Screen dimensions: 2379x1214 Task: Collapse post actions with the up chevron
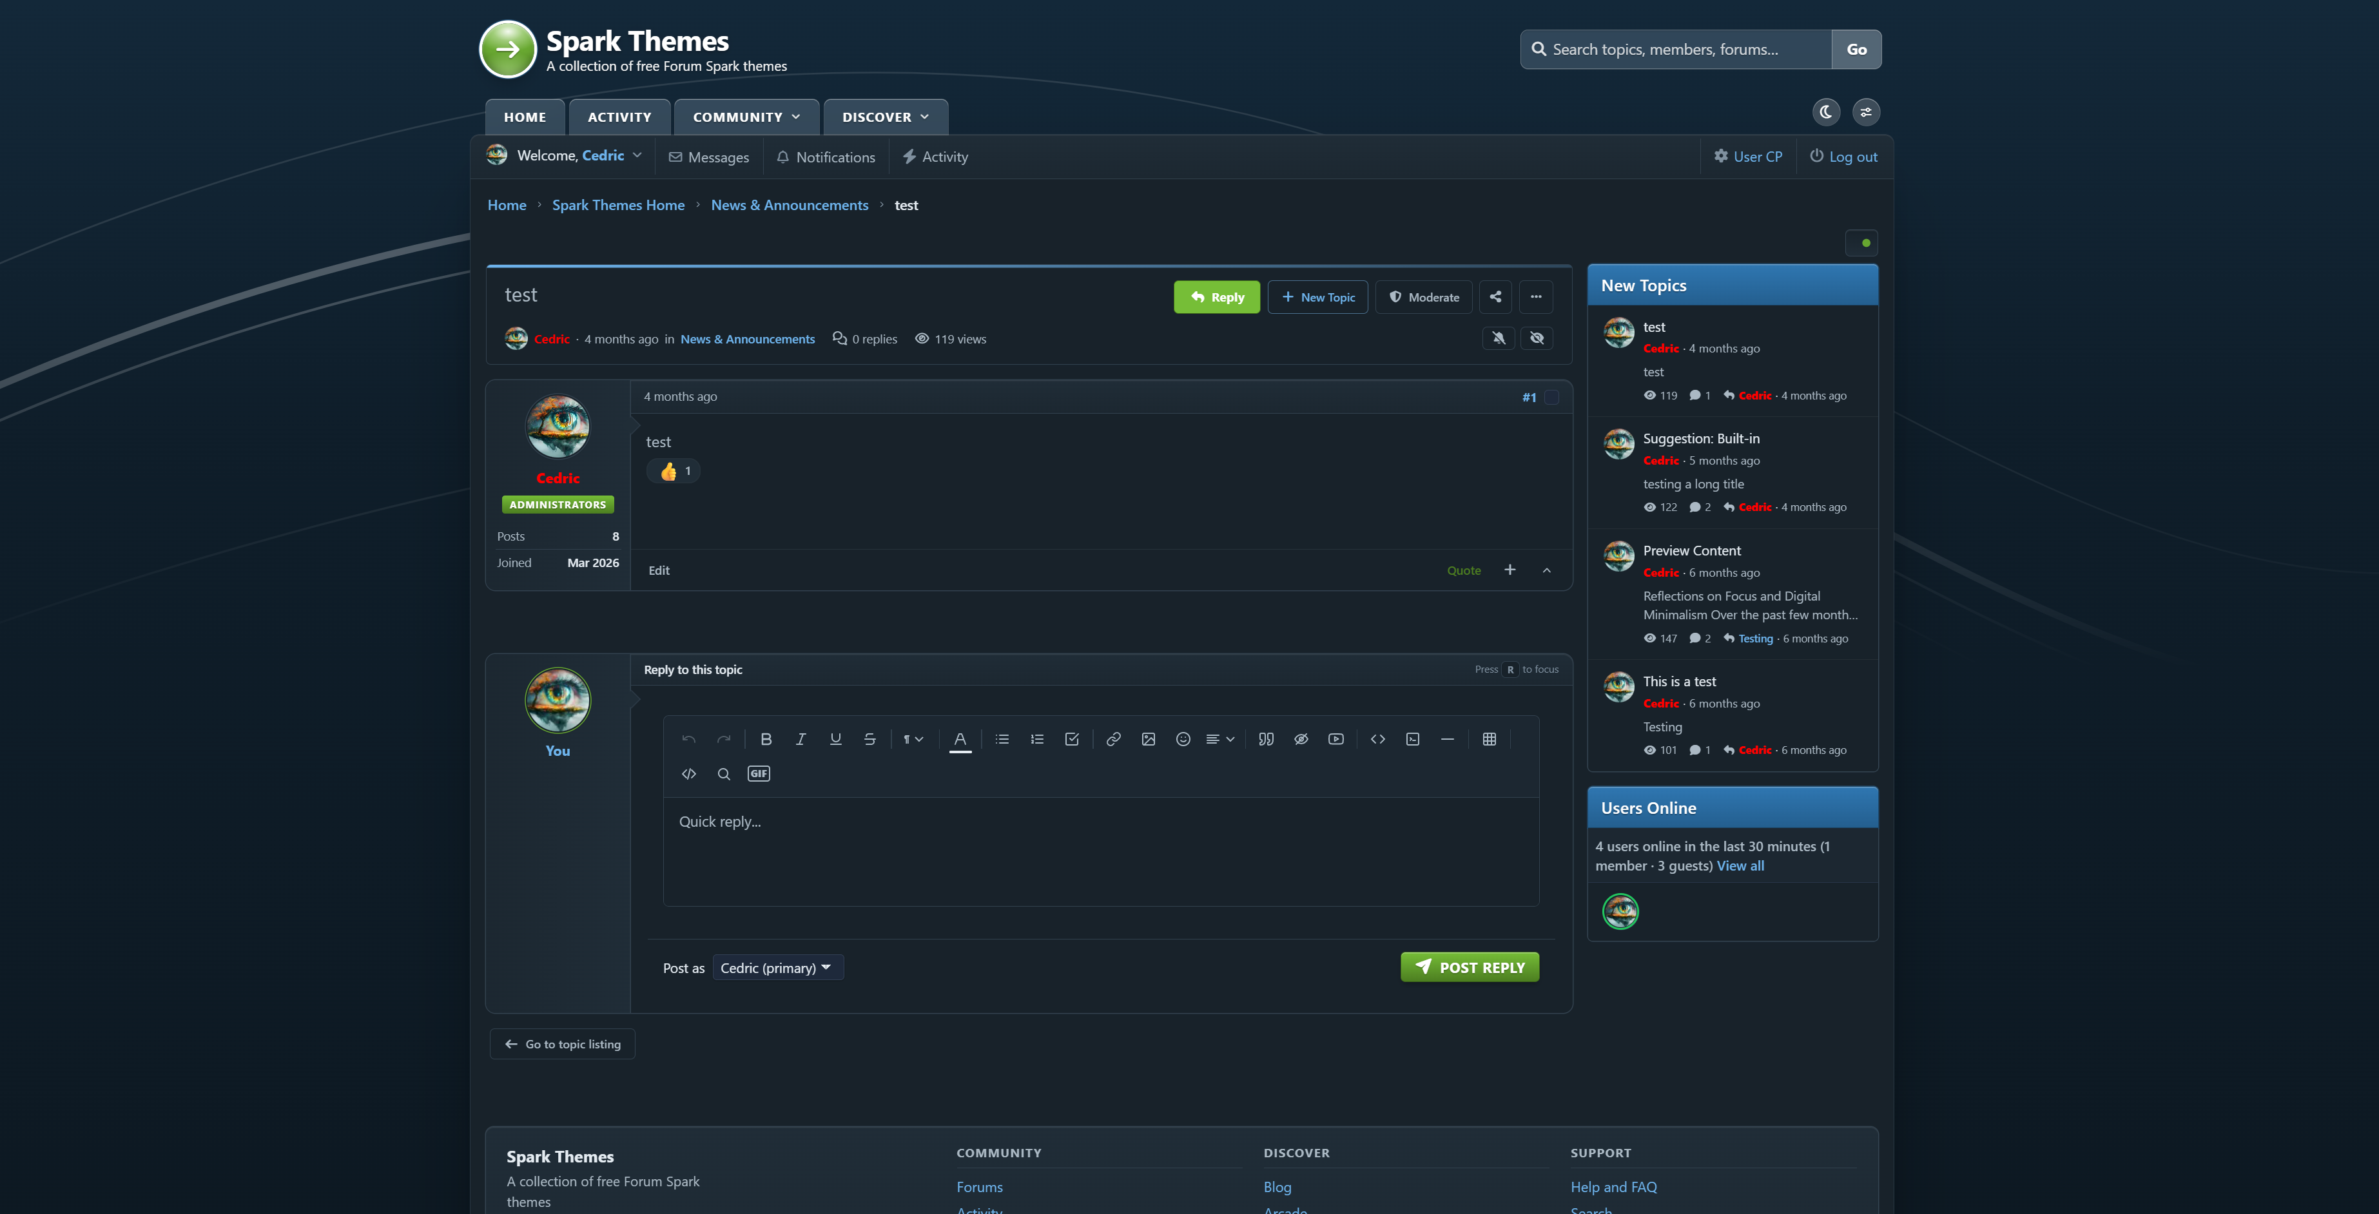tap(1546, 570)
